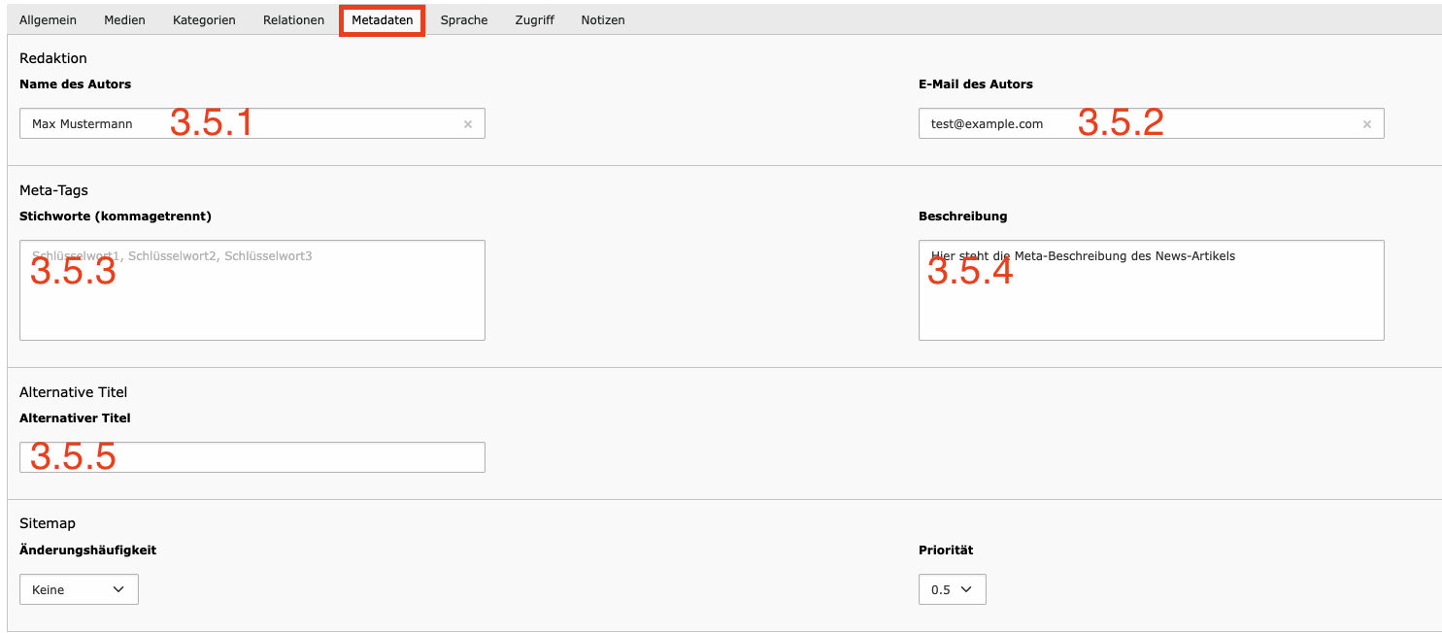The height and width of the screenshot is (633, 1442).
Task: Clear the E-Mail des Autors field
Action: [x=1366, y=124]
